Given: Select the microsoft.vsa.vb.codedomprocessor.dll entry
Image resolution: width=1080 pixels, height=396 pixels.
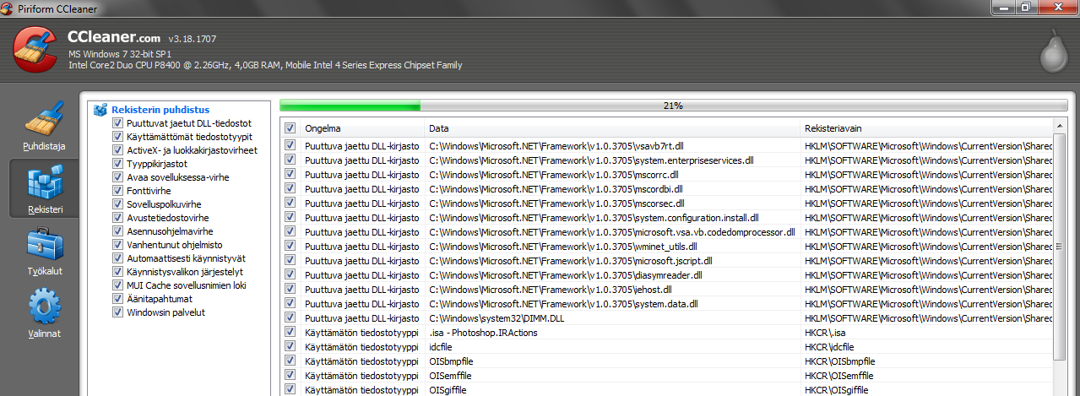Looking at the screenshot, I should [x=612, y=232].
